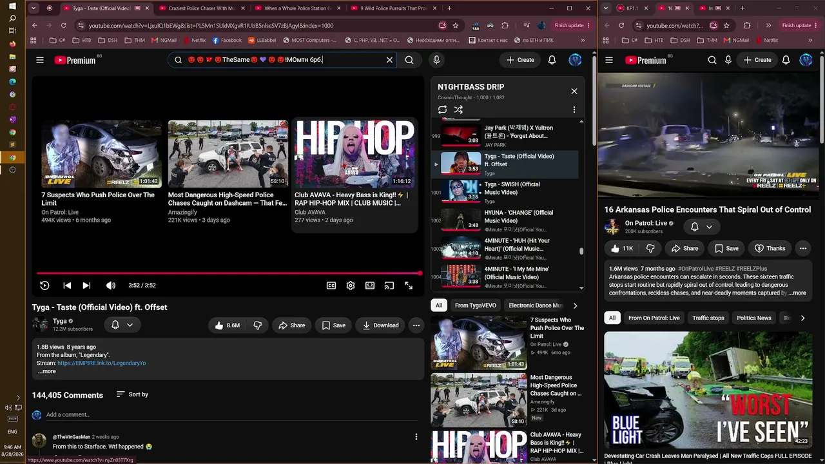Open Extensions in the left browser toolbar

point(505,26)
